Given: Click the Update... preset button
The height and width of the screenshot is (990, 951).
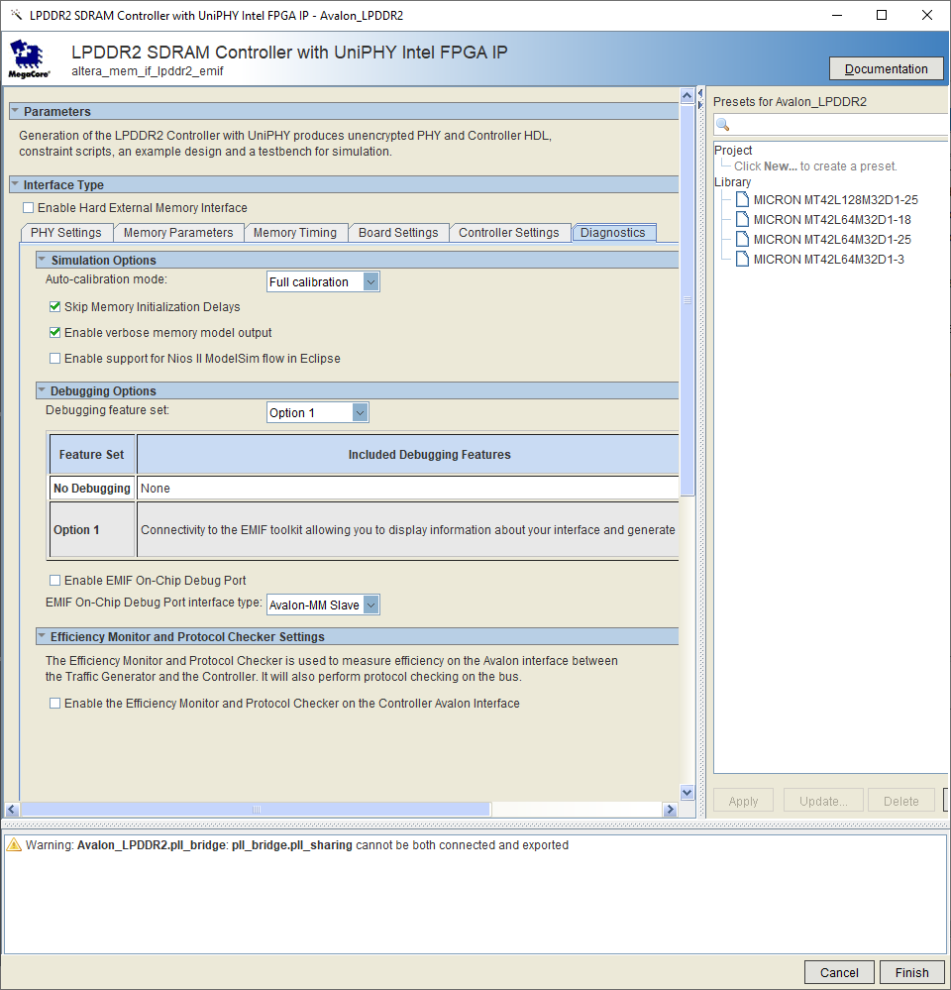Looking at the screenshot, I should (823, 801).
